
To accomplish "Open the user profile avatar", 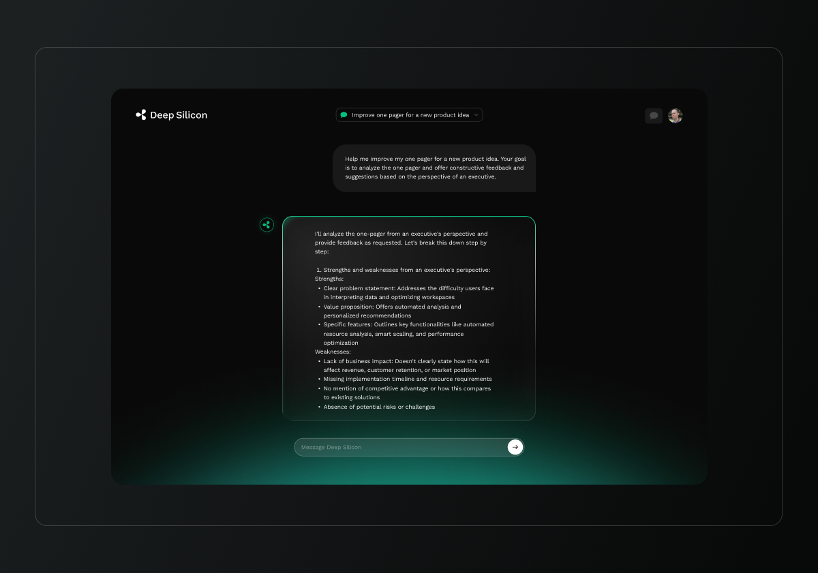I will click(675, 116).
